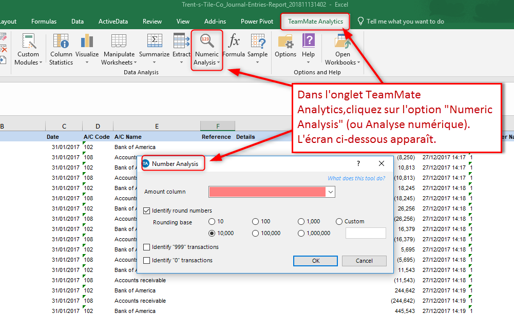The width and height of the screenshot is (514, 315).
Task: Open the TeamMate Help icon
Action: click(308, 41)
